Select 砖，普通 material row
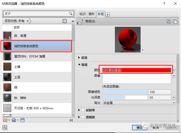Image resolution: width=181 pixels, height=133 pixels. [37, 36]
